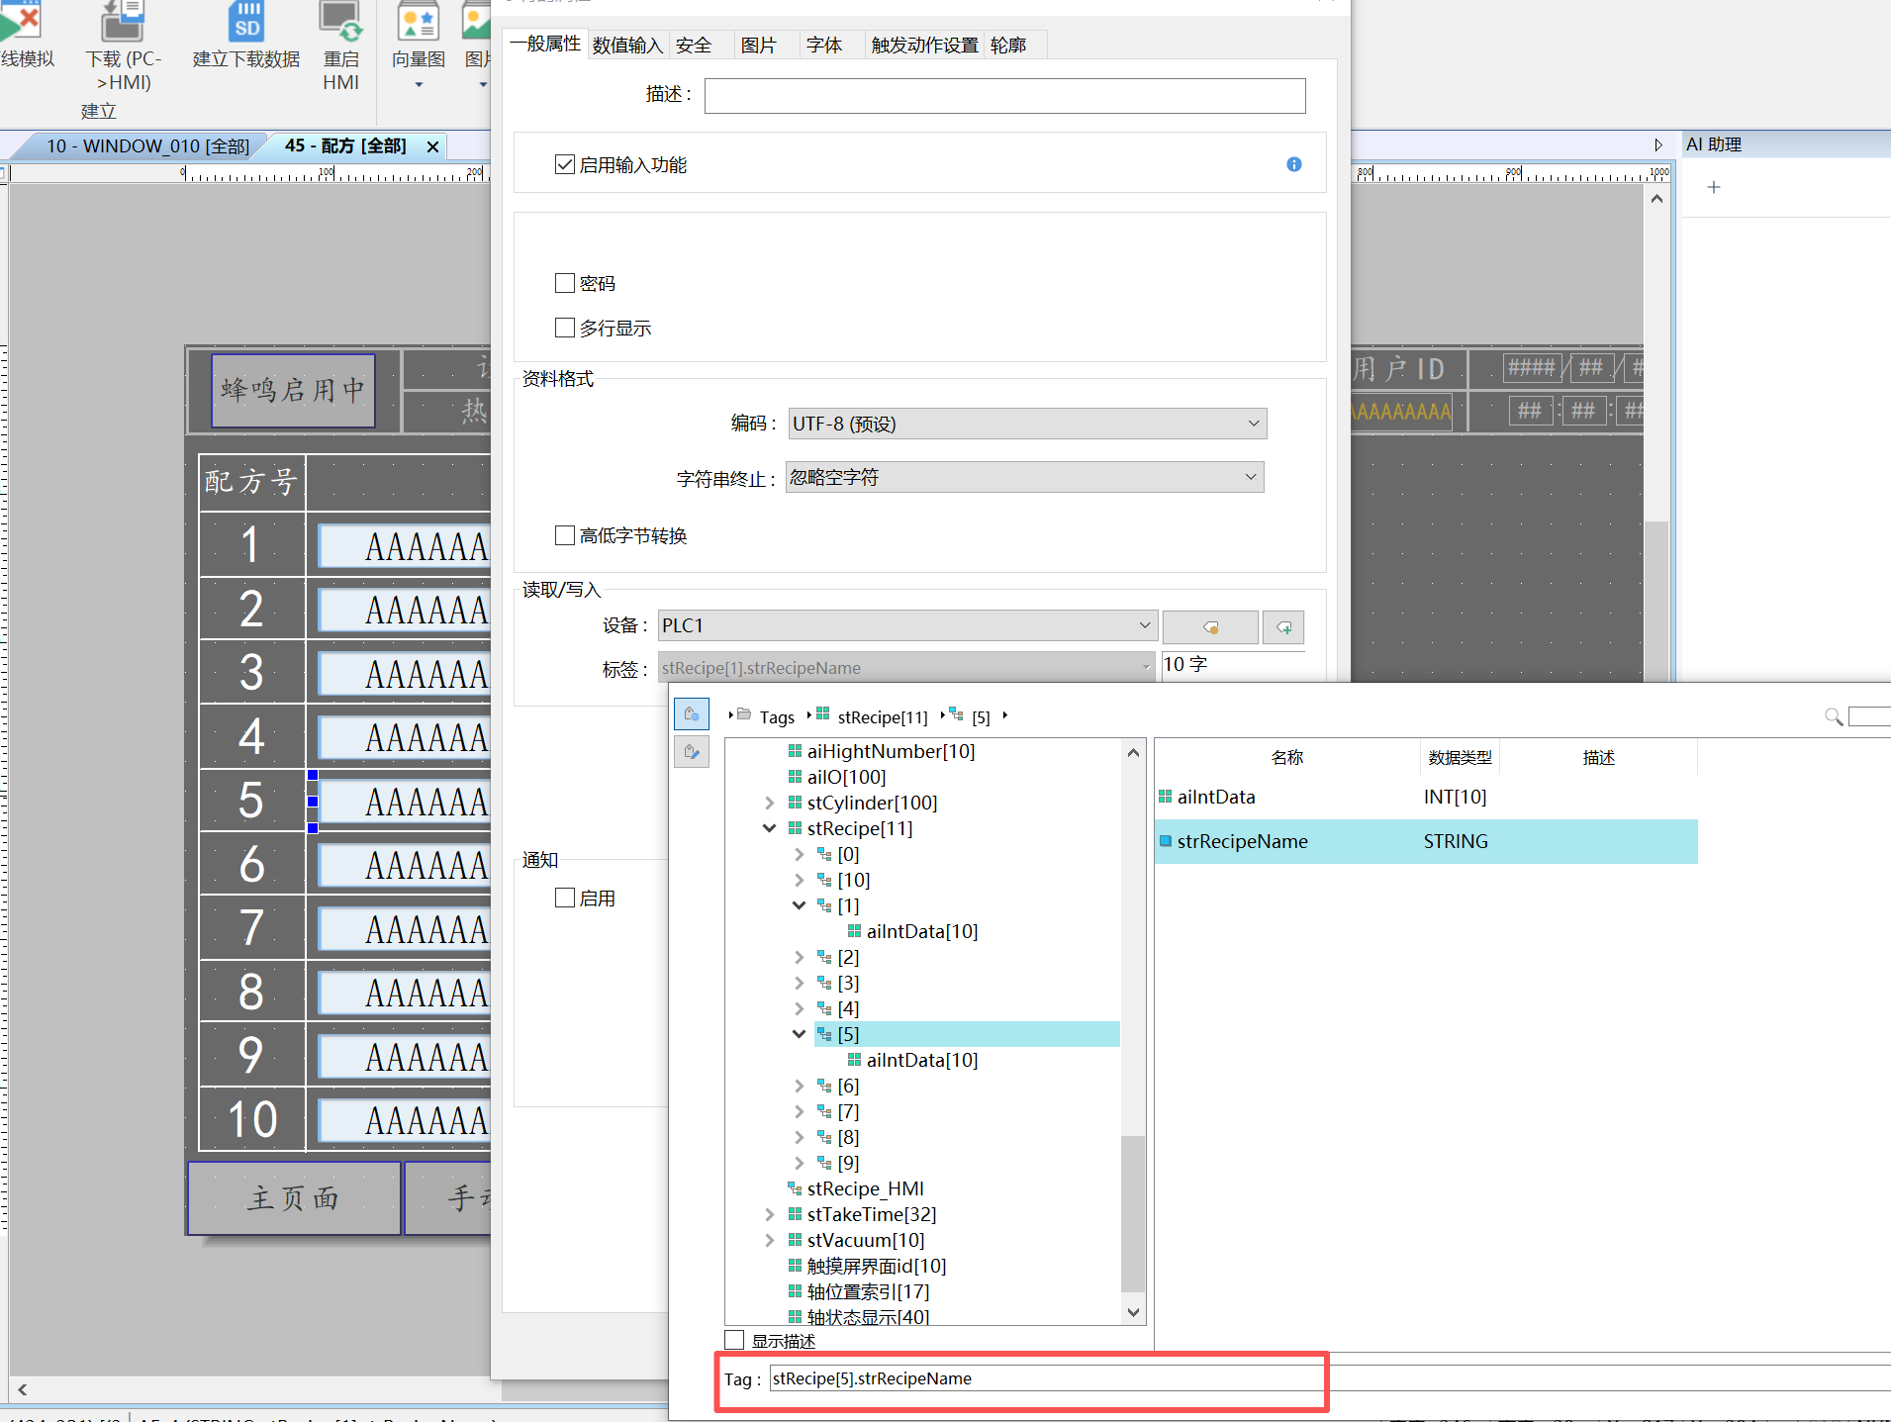Click the tag tree vertical scrollbar thumb
The height and width of the screenshot is (1422, 1891).
click(x=1133, y=1212)
